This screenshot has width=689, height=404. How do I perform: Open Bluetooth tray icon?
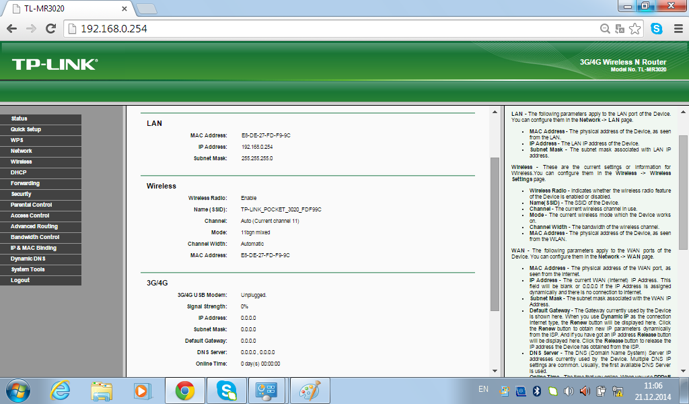tap(536, 391)
